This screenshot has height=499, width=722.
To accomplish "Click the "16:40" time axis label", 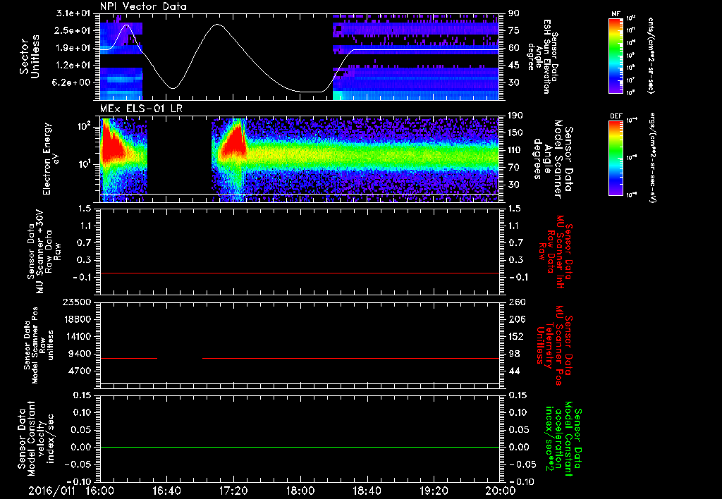I will (x=167, y=491).
